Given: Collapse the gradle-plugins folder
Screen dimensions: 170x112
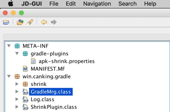Looking at the screenshot, I should tap(17, 54).
